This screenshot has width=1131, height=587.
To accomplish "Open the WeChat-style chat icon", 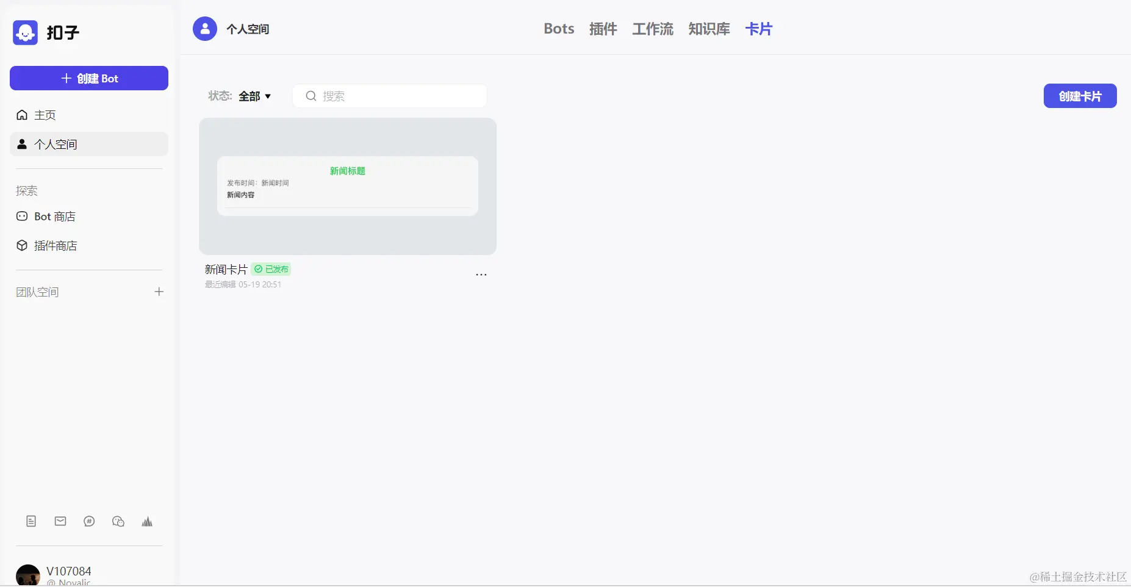I will (x=118, y=521).
